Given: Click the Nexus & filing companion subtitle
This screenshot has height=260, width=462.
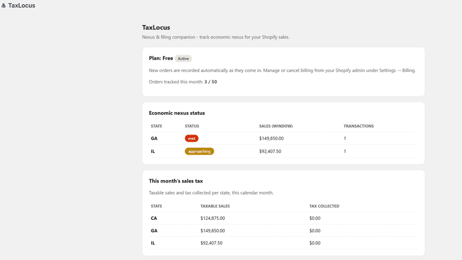Looking at the screenshot, I should 216,37.
